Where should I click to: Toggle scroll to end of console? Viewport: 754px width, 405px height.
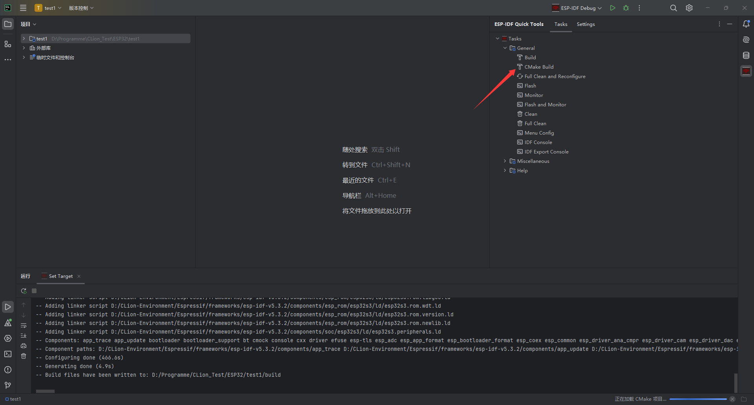[24, 336]
